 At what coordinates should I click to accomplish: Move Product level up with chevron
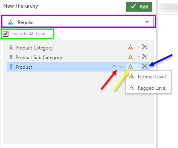[114, 66]
